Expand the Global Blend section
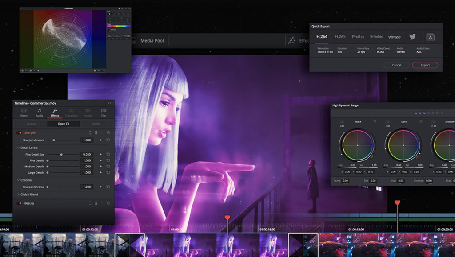The image size is (455, 257). [x=18, y=195]
